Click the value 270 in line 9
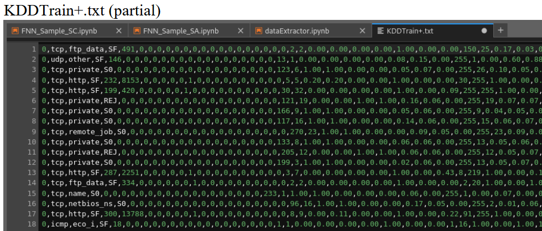The image size is (542, 231). click(298, 132)
